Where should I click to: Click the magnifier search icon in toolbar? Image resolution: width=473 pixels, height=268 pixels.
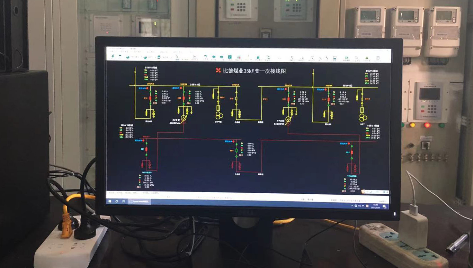point(357,58)
